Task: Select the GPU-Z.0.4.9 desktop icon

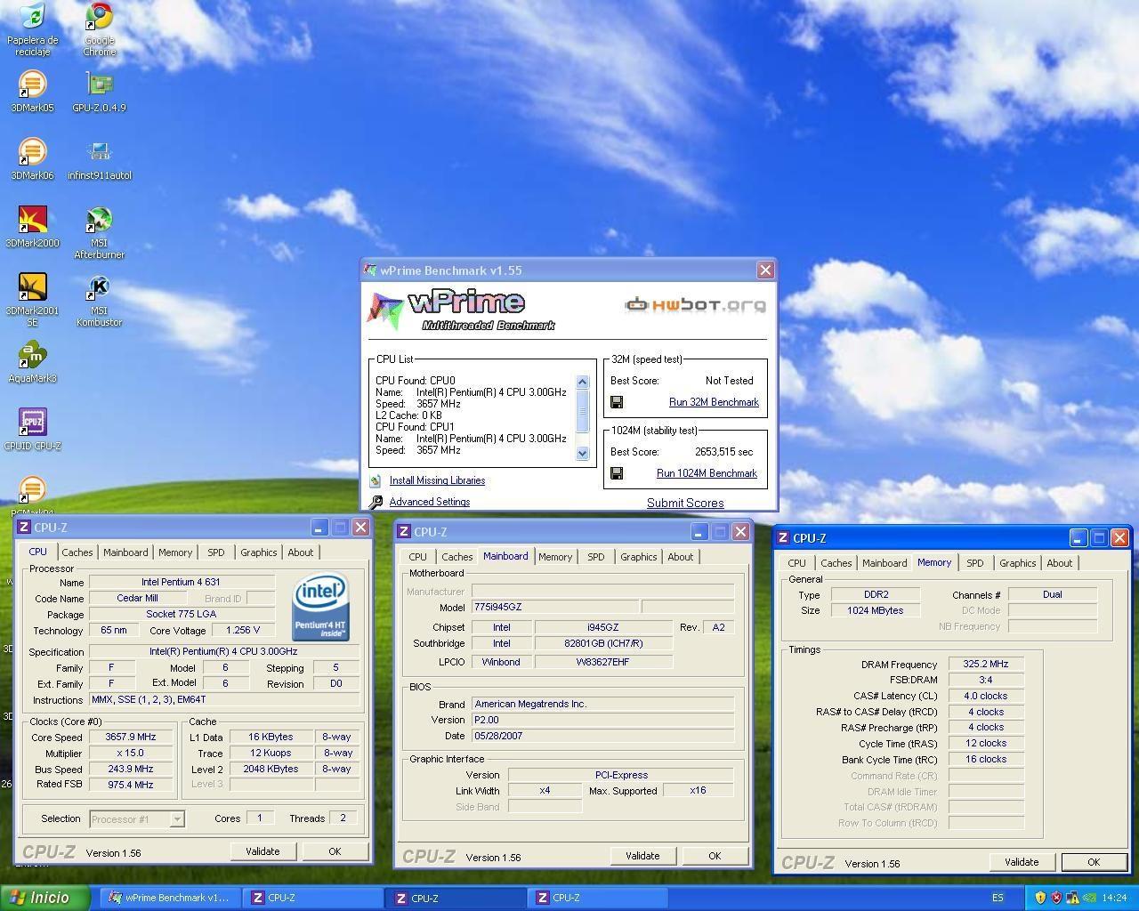Action: pos(99,92)
